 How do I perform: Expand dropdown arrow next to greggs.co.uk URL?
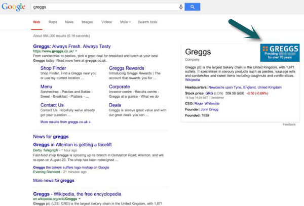point(76,51)
